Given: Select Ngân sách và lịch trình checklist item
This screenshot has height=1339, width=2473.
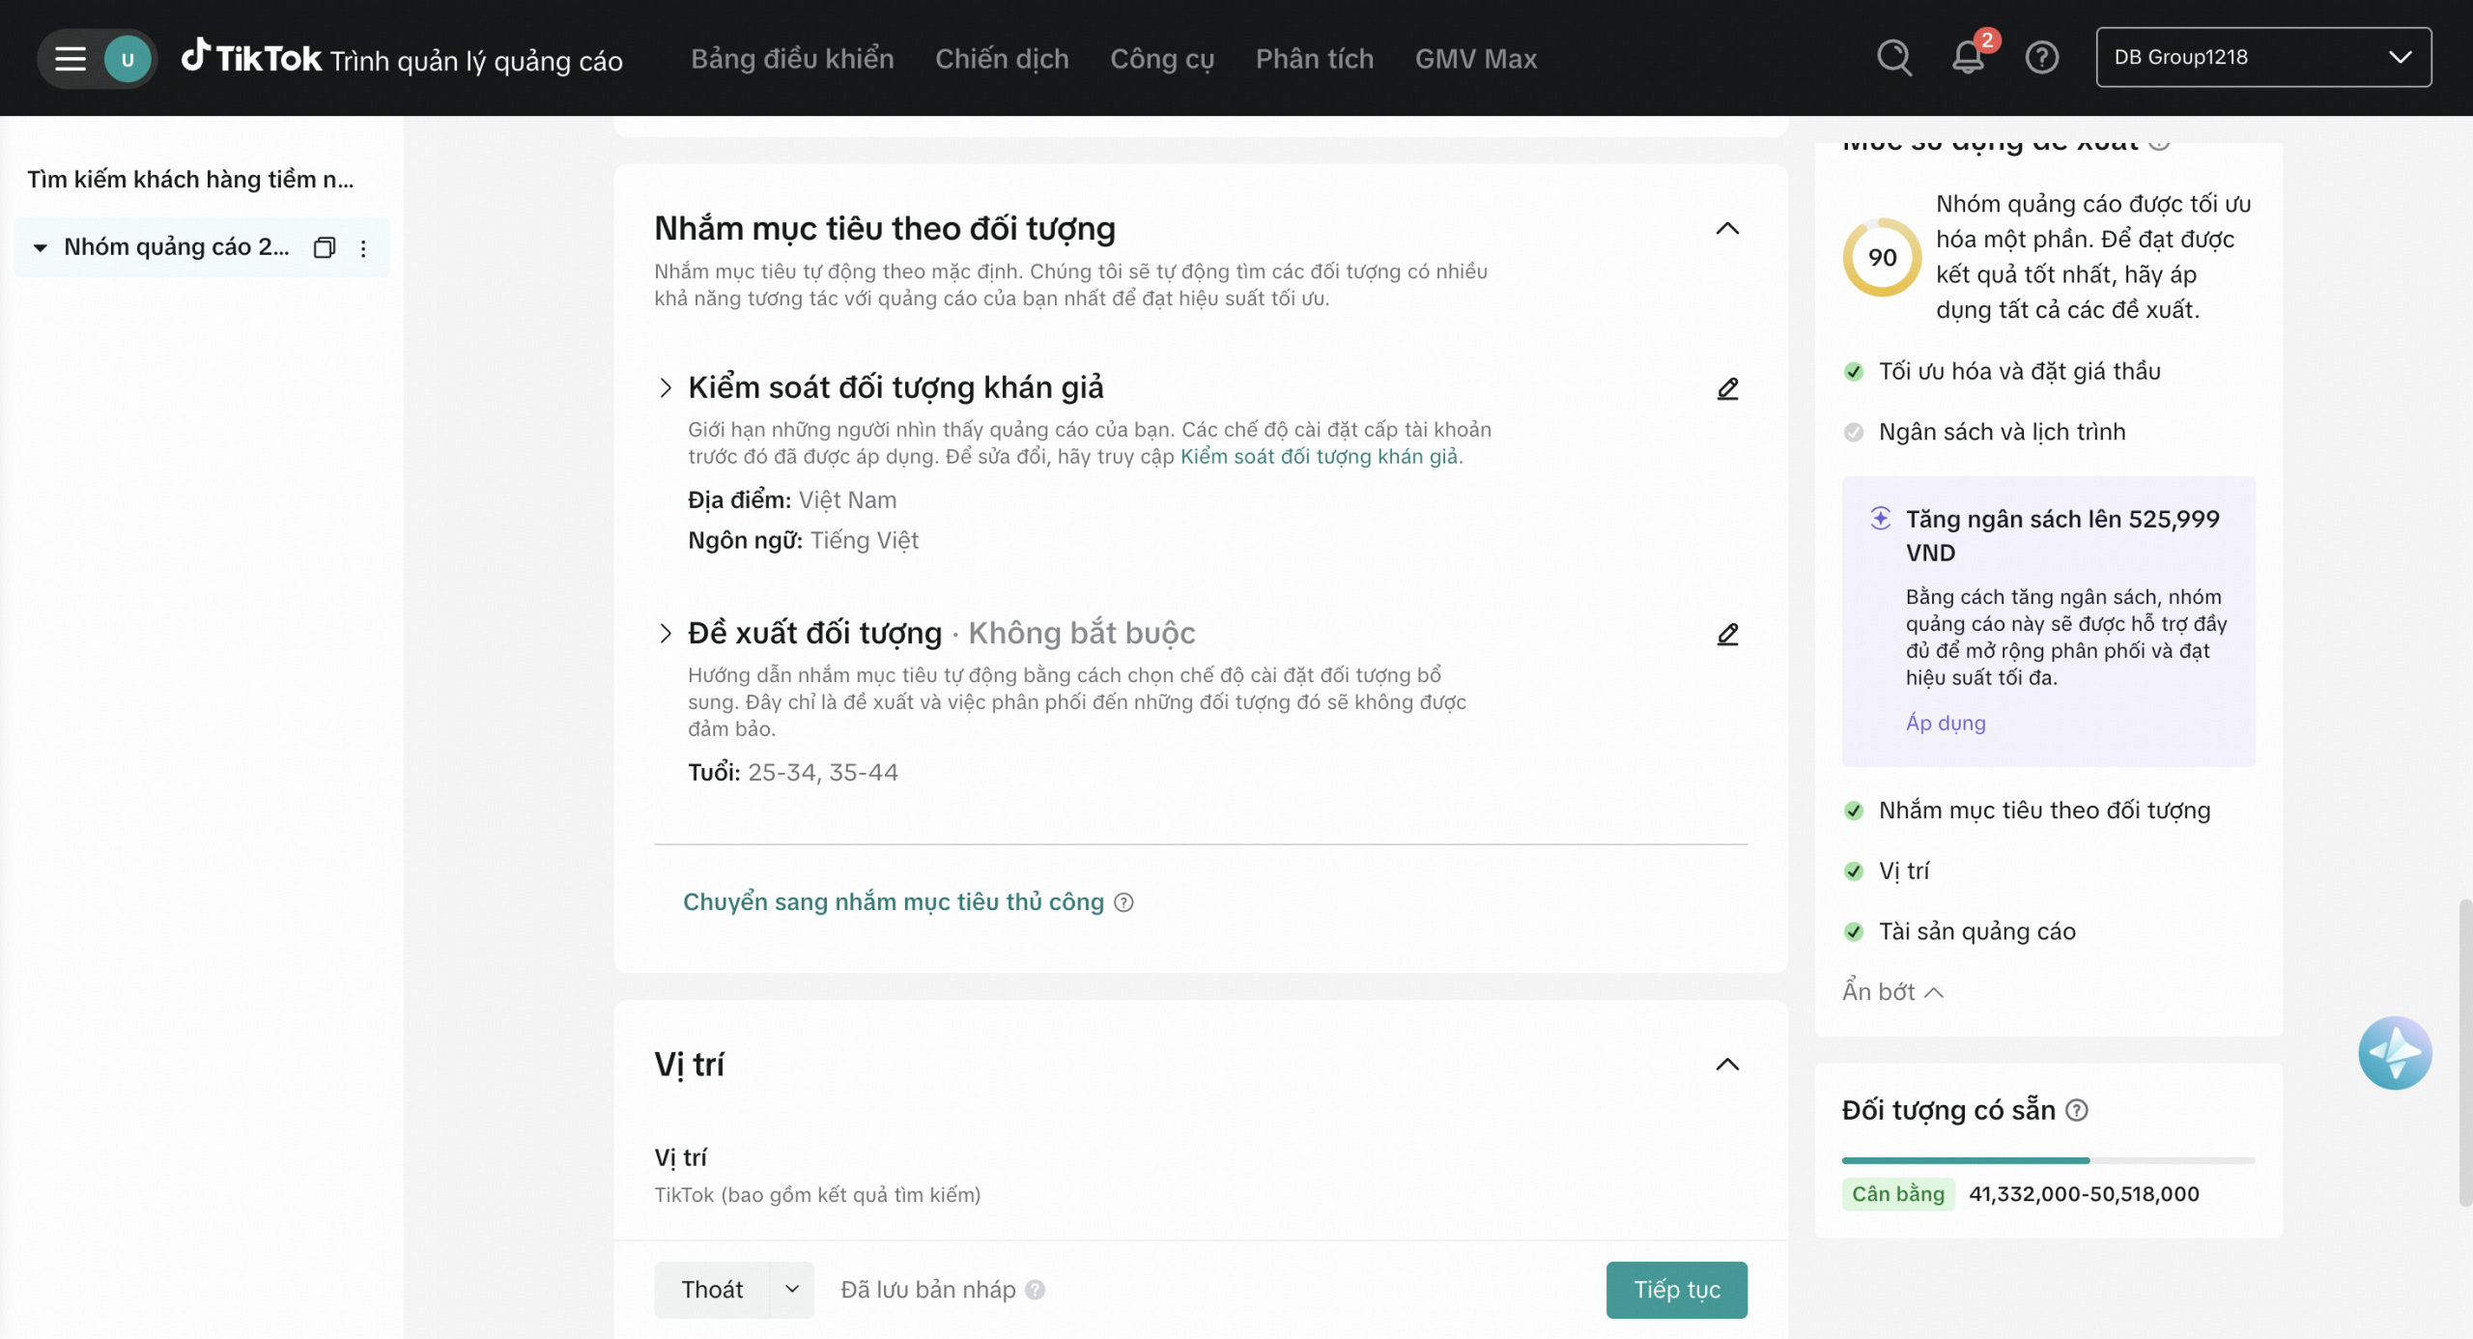Looking at the screenshot, I should click(2002, 432).
